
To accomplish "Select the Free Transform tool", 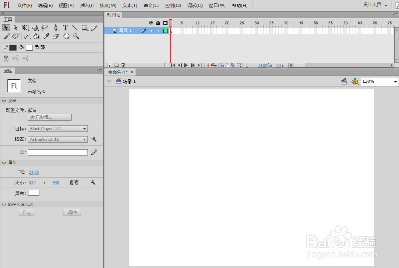I will [26, 28].
